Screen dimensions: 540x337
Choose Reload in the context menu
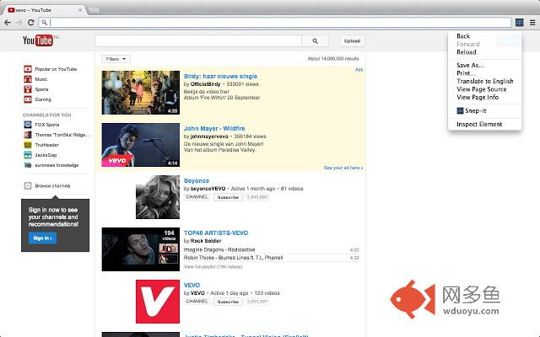pos(467,52)
